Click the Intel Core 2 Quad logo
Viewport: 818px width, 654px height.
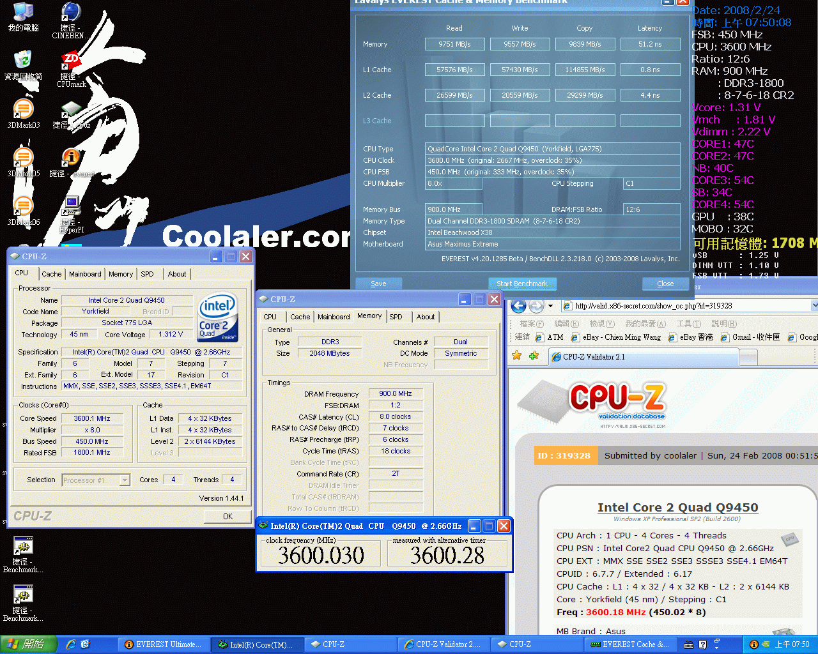218,317
